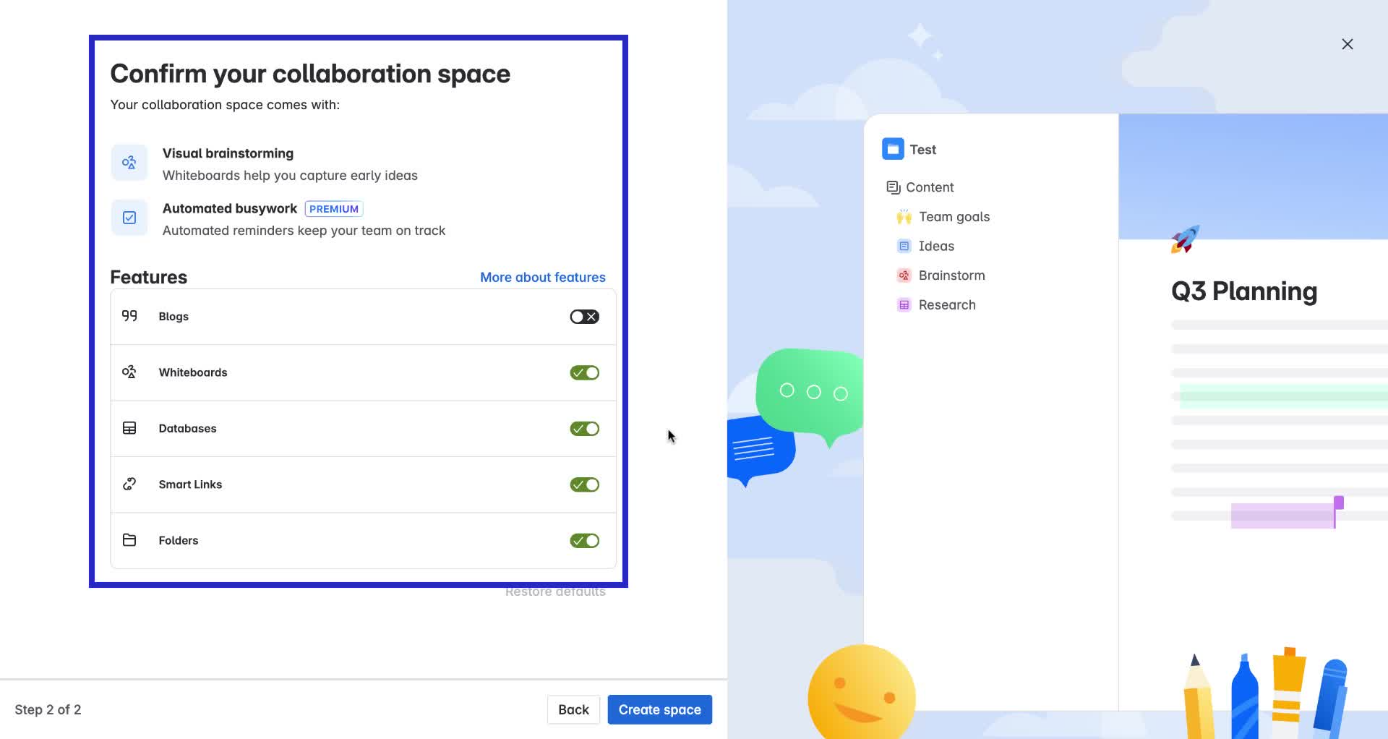The image size is (1388, 739).
Task: Click the Automated busywork checkmark icon
Action: (129, 217)
